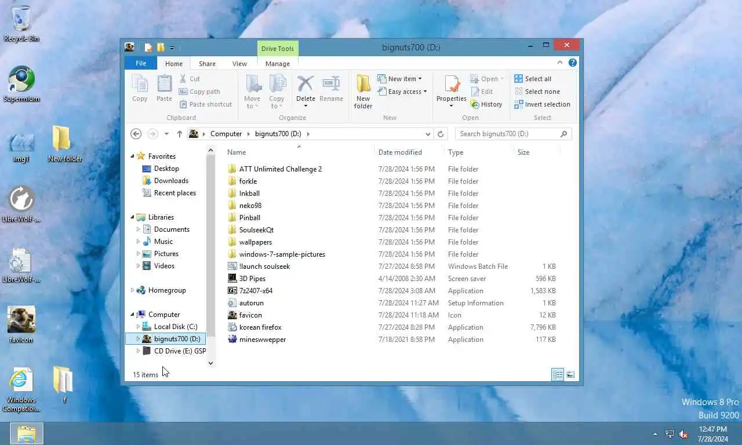
Task: Switch to the Share ribbon tab
Action: pyautogui.click(x=207, y=64)
